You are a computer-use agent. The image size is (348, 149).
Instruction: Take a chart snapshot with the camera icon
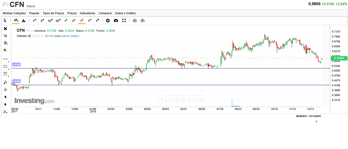116,20
